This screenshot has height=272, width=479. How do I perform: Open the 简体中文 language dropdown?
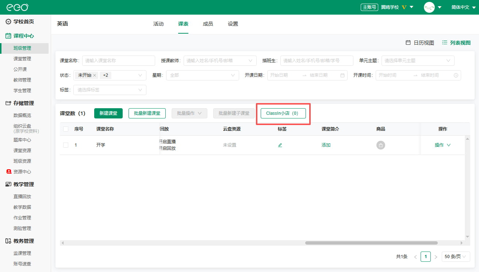pyautogui.click(x=463, y=7)
